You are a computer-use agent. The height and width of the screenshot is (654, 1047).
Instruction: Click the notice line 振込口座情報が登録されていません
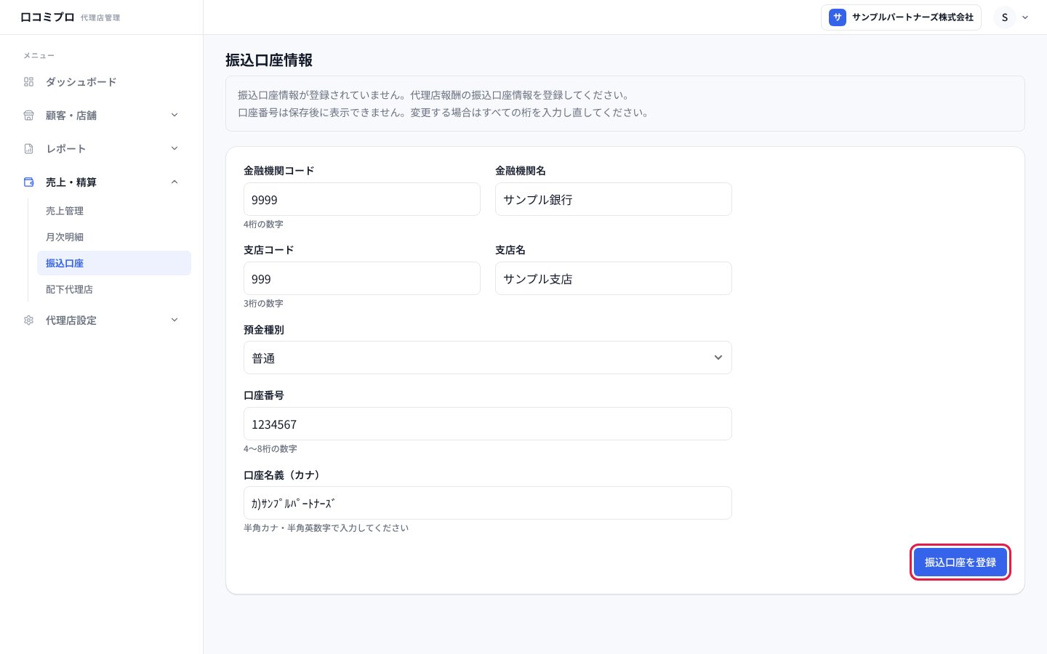[435, 95]
